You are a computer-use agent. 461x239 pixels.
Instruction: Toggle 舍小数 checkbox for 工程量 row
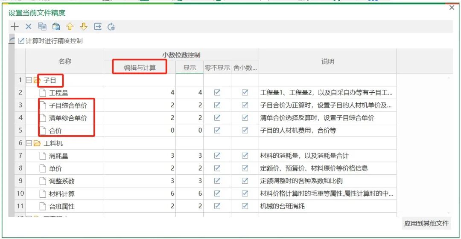point(245,93)
